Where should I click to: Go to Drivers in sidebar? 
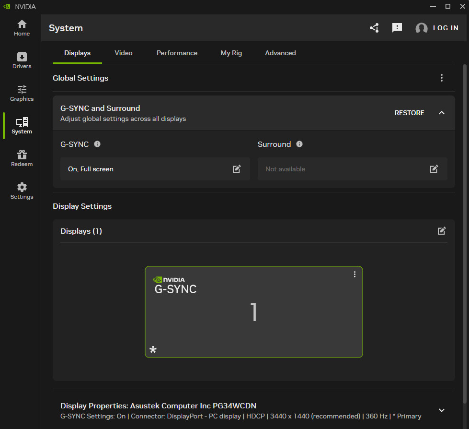tap(22, 61)
